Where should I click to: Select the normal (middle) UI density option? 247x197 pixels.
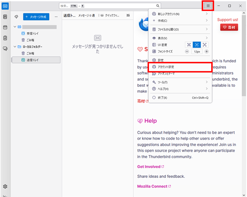click(x=197, y=45)
